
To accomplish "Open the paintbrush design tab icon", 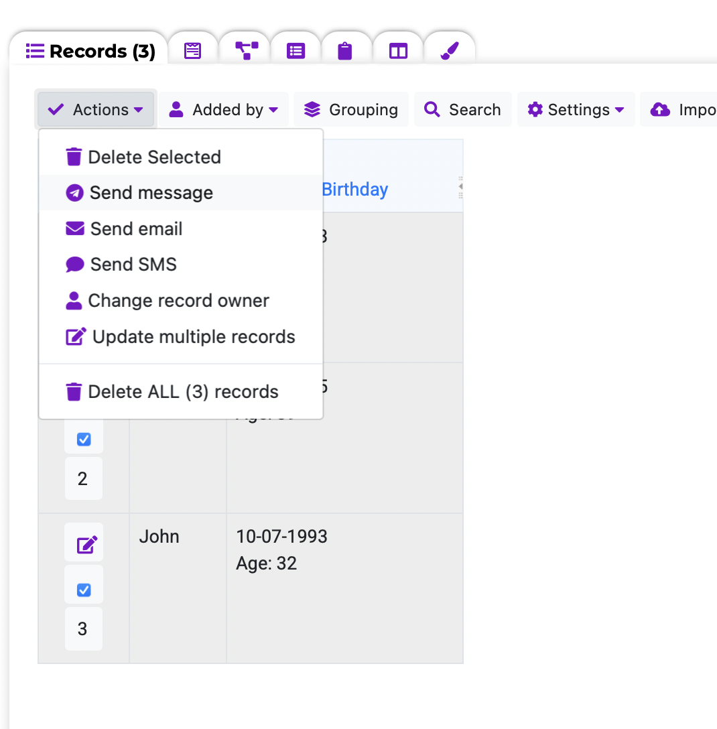I will point(449,51).
